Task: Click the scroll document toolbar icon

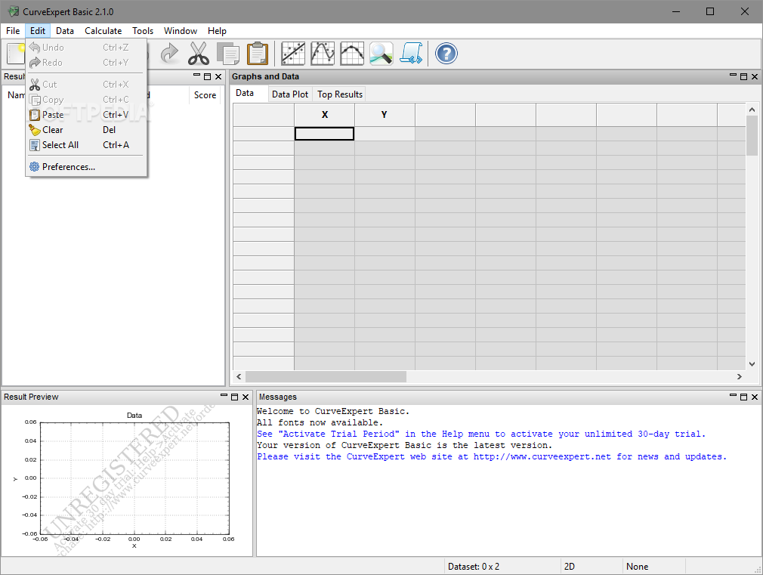Action: 411,54
